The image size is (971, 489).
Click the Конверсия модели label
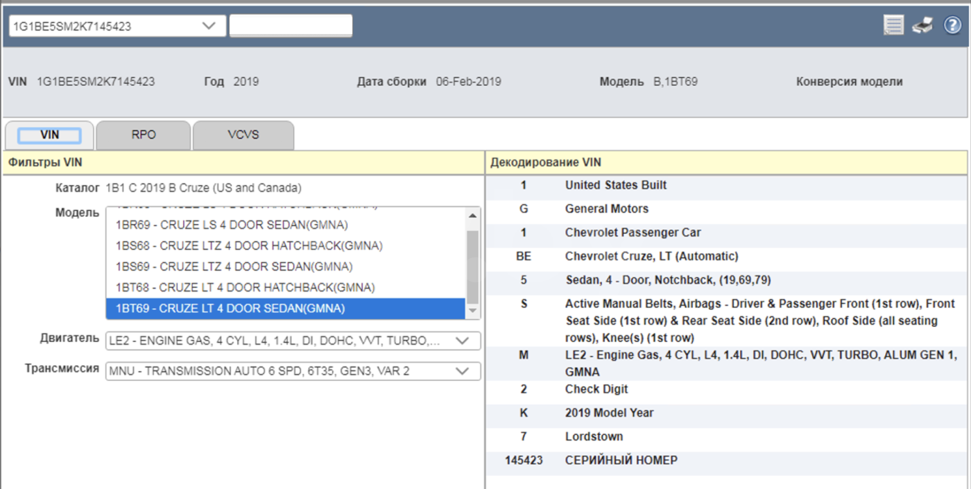(x=850, y=82)
